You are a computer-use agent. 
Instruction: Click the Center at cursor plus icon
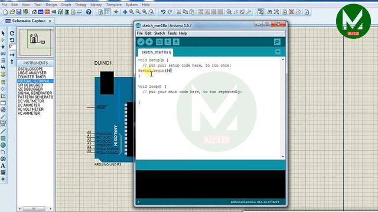(125, 12)
